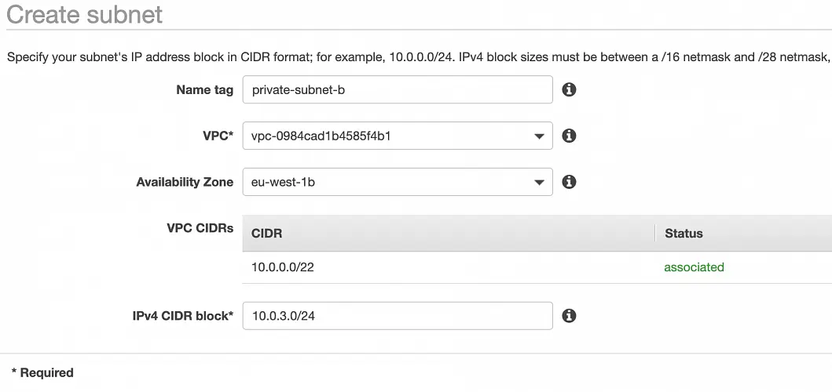Click the CIDR format description text
This screenshot has height=392, width=832.
coord(416,56)
